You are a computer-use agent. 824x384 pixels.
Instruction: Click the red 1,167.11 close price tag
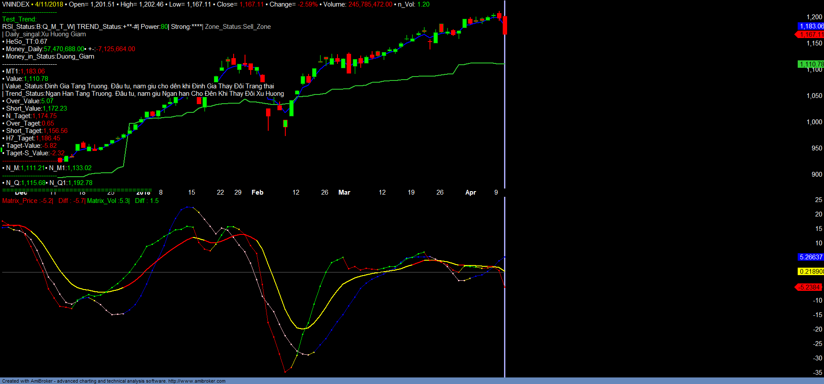(810, 35)
